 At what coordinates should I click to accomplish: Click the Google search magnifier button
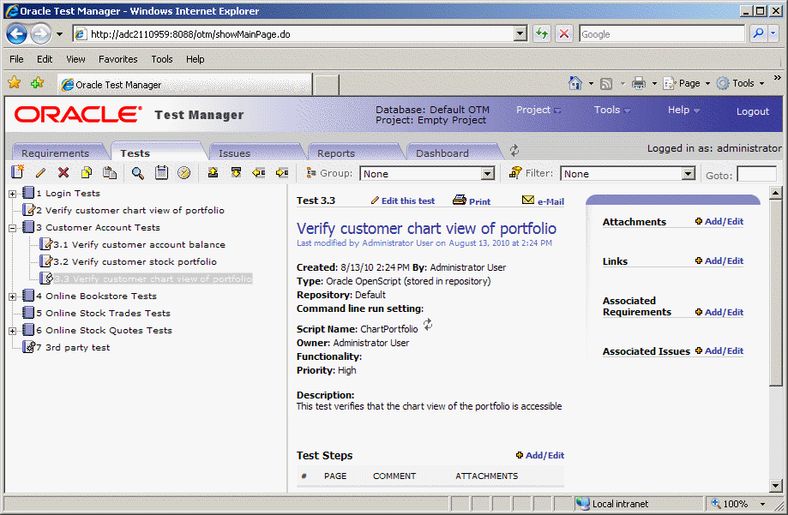(758, 33)
